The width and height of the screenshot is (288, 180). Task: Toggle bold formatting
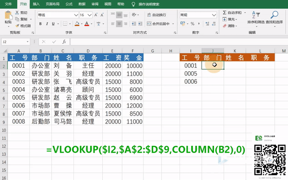(x=40, y=24)
